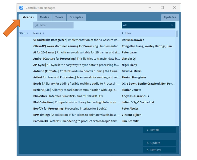
Task: Switch to the Examples tab
Action: pos(76,17)
